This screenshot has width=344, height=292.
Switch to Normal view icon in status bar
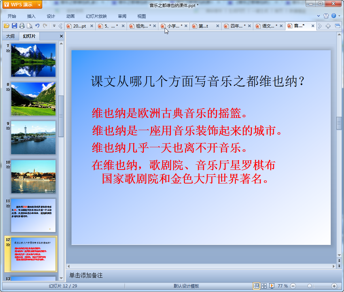pos(256,286)
